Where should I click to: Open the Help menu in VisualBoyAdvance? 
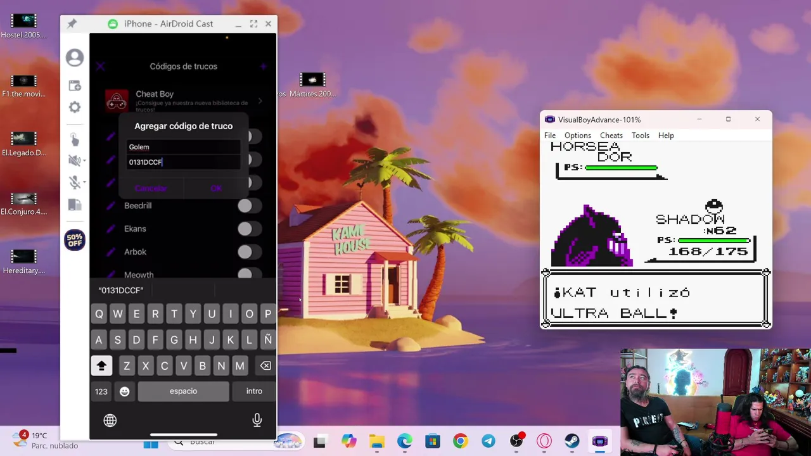click(x=666, y=136)
